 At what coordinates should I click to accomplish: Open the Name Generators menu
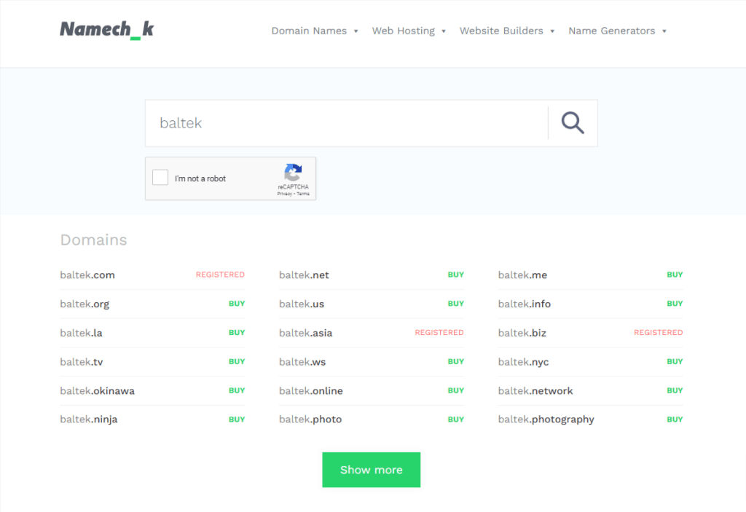[612, 31]
